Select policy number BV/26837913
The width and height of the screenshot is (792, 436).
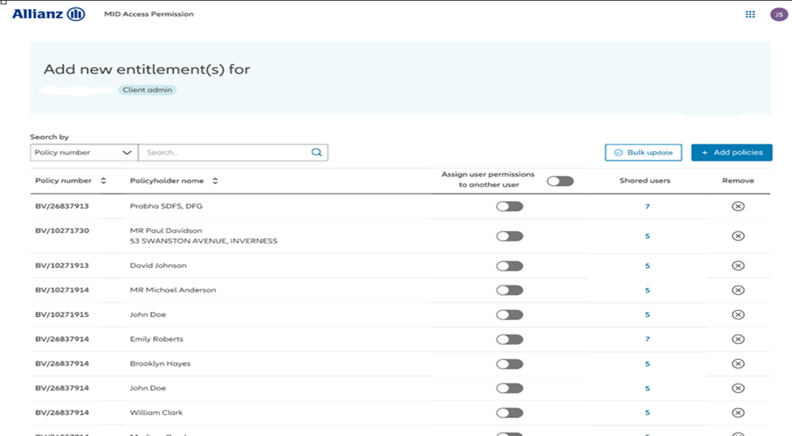pyautogui.click(x=62, y=206)
